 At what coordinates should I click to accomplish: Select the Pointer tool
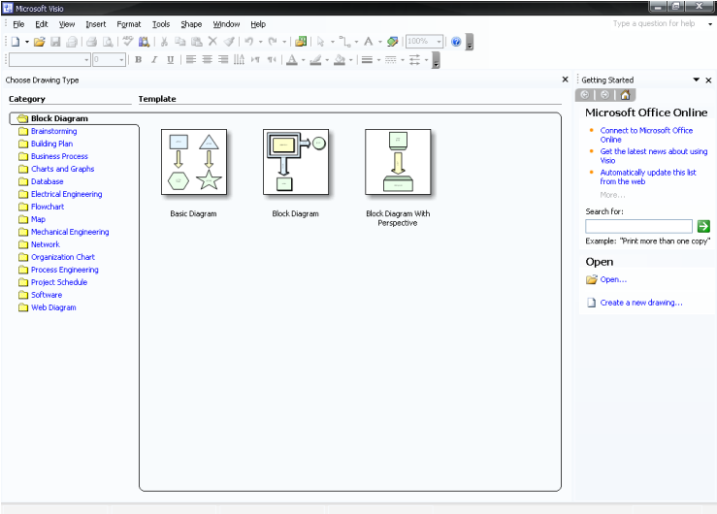click(x=320, y=42)
